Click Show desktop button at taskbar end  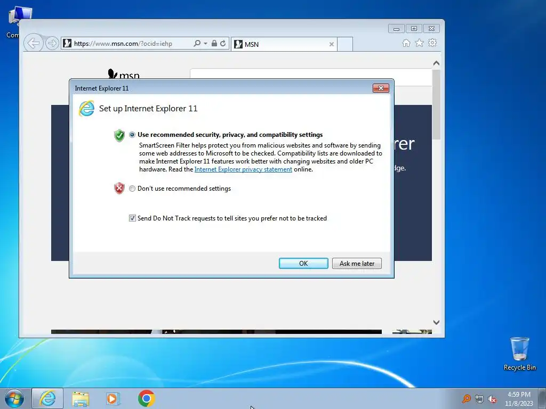(542, 398)
